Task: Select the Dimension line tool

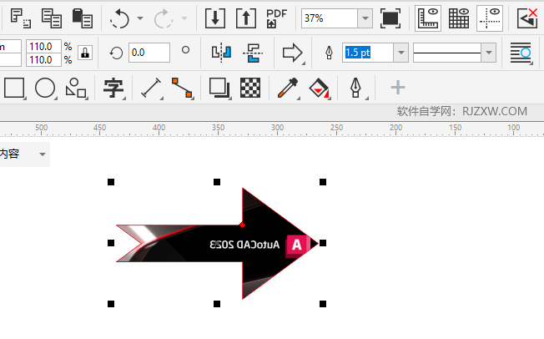Action: [151, 88]
